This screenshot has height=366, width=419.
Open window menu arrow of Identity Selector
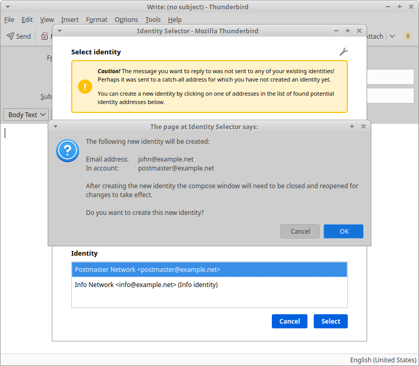(x=60, y=31)
